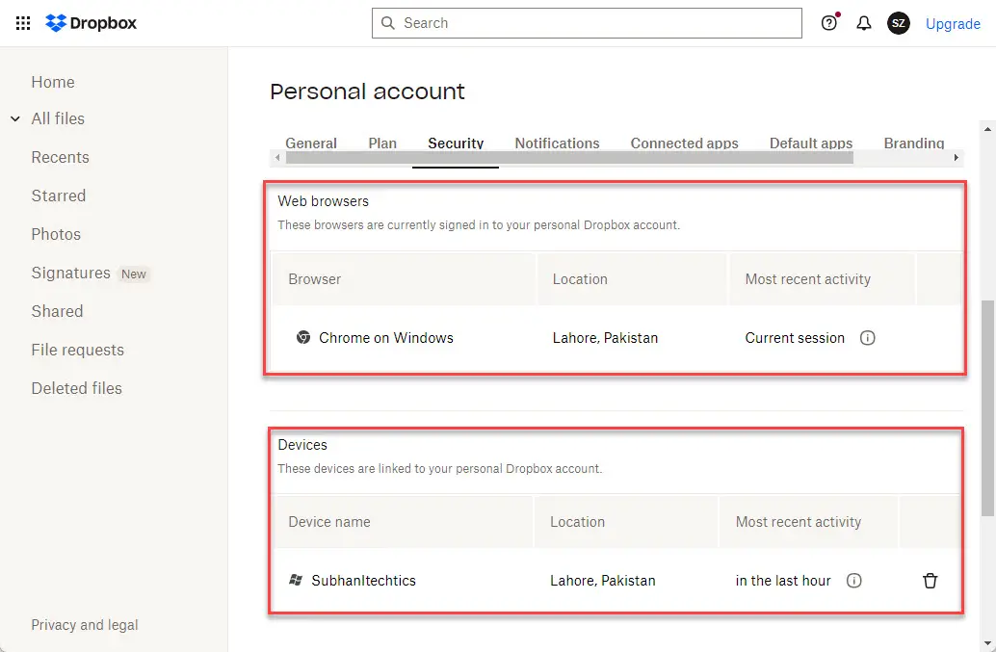Image resolution: width=996 pixels, height=652 pixels.
Task: Click in the last hour text
Action: tap(783, 581)
